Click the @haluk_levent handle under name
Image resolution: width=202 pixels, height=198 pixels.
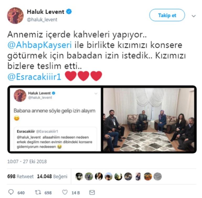click(x=42, y=20)
